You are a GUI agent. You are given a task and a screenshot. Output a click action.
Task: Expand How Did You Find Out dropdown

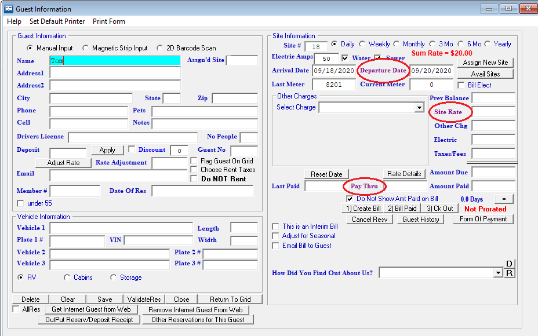coord(498,273)
